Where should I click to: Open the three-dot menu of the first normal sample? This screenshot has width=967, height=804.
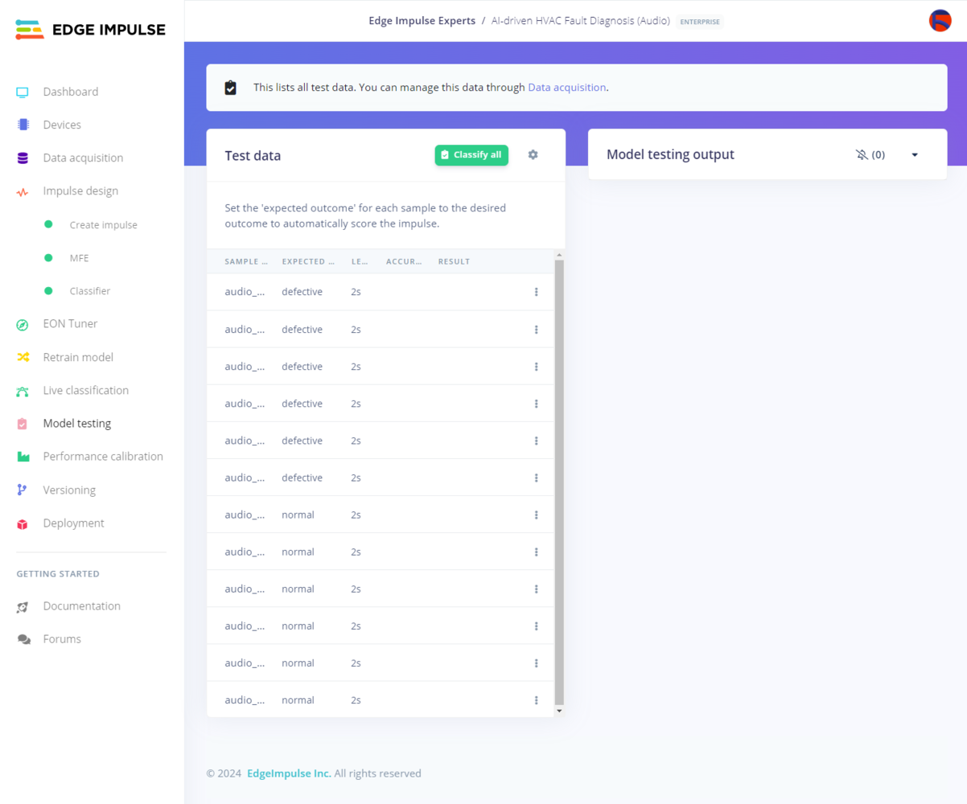point(537,515)
